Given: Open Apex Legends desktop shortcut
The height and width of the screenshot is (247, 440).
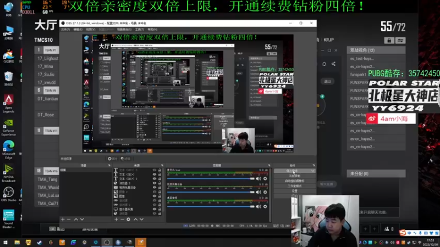Looking at the screenshot, I should pos(8,103).
